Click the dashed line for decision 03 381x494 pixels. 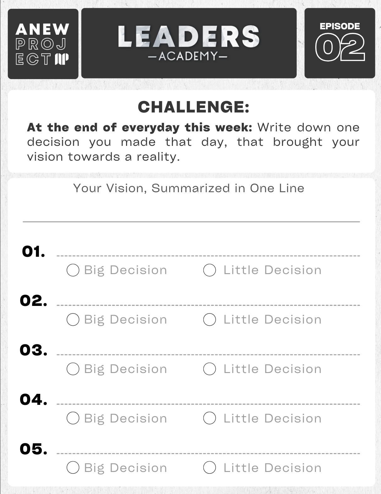tap(208, 355)
